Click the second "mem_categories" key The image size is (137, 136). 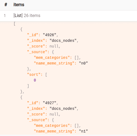click(52, 125)
